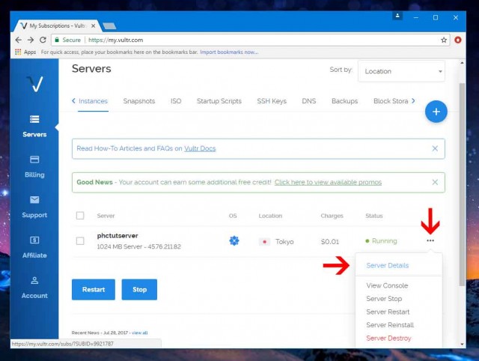Click here to view available promos link
The height and width of the screenshot is (361, 479).
[328, 182]
